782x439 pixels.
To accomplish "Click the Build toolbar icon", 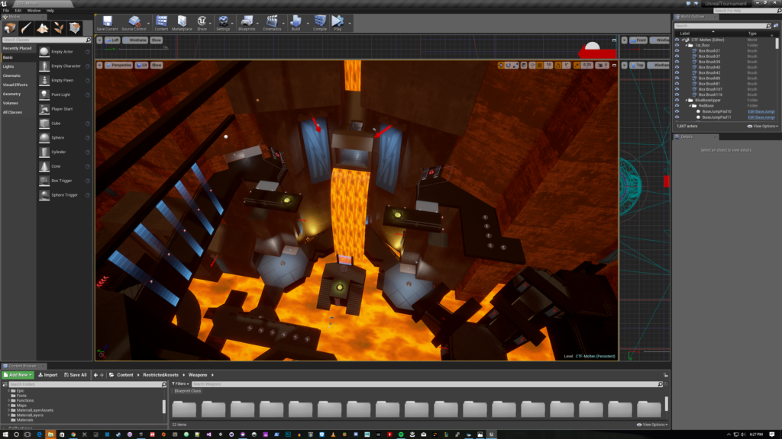I will point(296,21).
